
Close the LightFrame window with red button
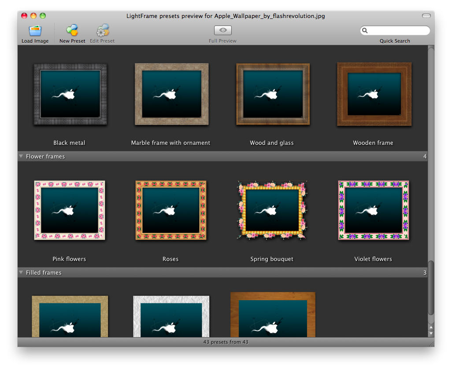[24, 16]
